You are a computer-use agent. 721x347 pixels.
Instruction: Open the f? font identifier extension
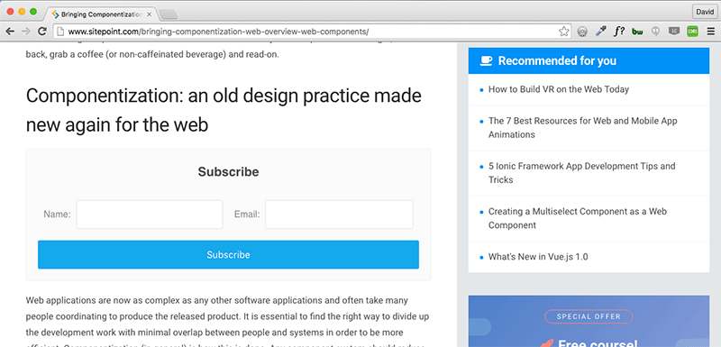[619, 32]
